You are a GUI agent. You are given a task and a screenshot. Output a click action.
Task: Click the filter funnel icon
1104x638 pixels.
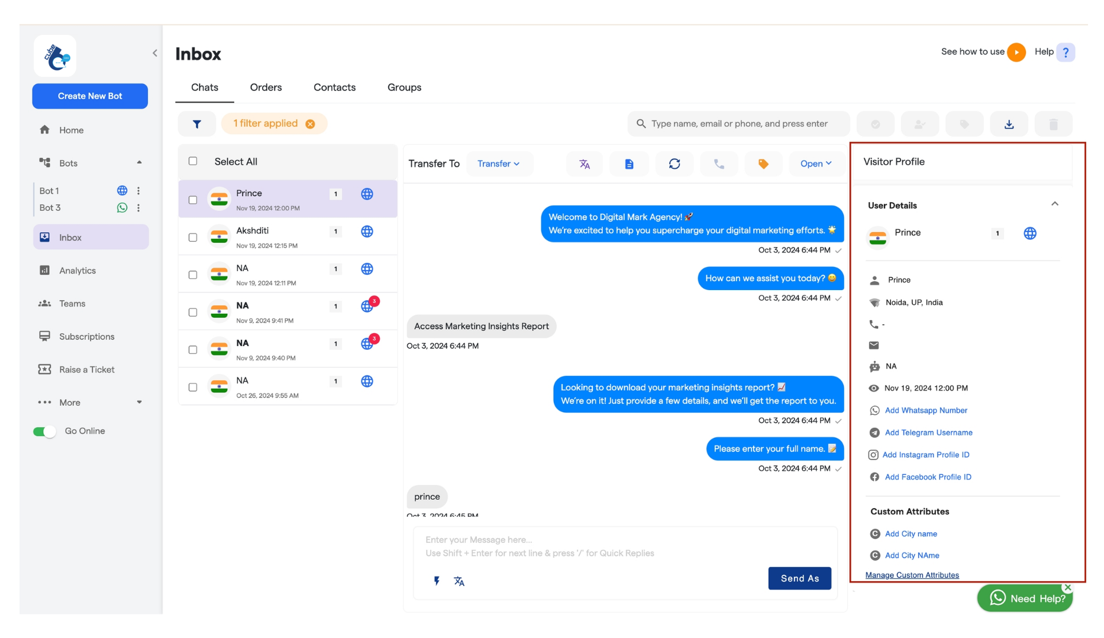[197, 124]
